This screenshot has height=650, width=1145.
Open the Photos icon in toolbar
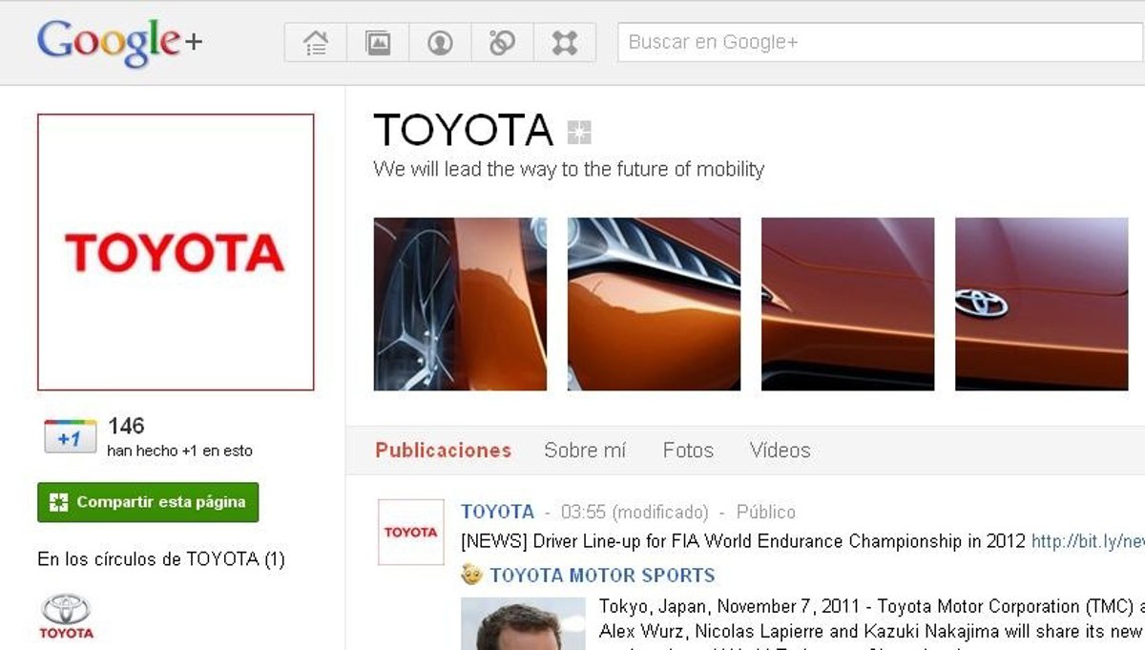point(378,43)
